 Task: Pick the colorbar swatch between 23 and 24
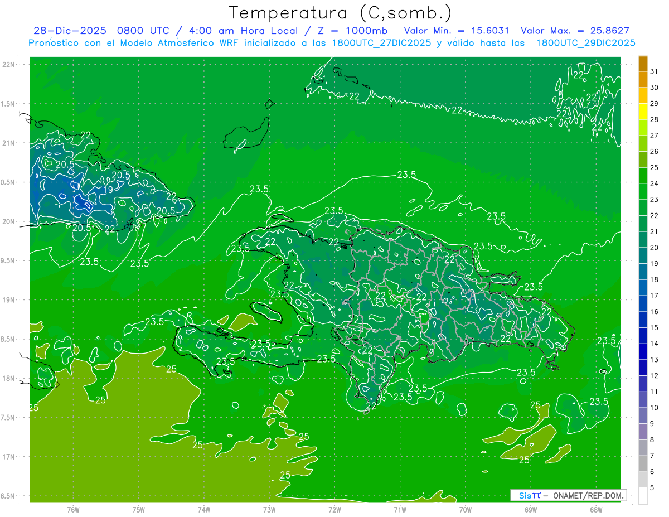[643, 192]
